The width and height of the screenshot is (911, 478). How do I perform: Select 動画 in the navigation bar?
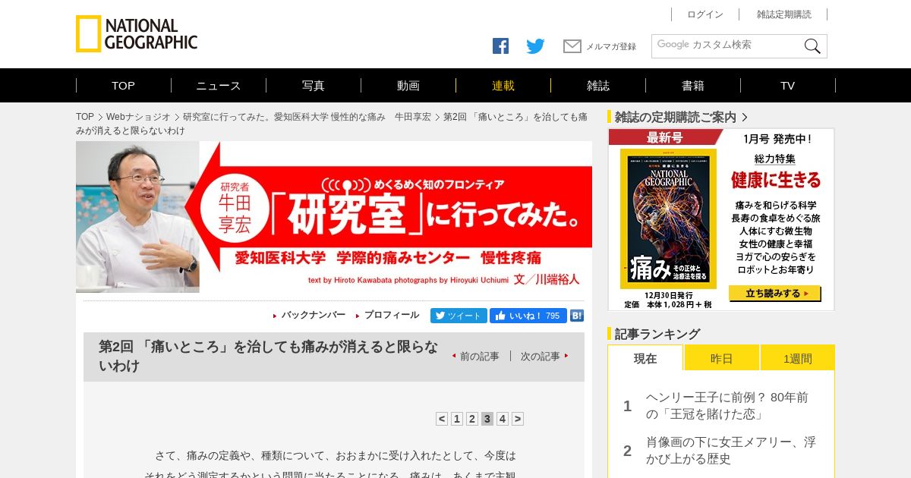point(408,86)
